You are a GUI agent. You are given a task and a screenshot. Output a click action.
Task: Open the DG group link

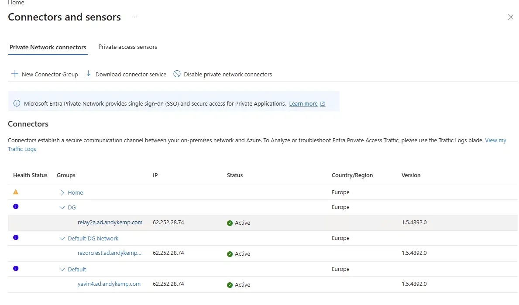[72, 207]
